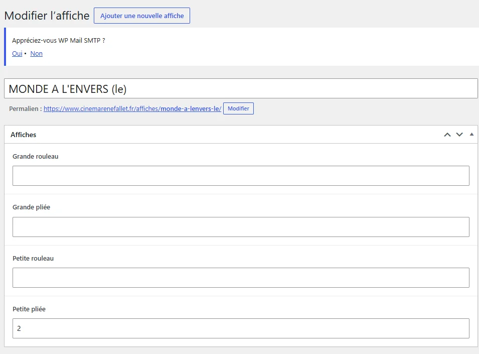Click the Permalien label
The width and height of the screenshot is (479, 354).
pyautogui.click(x=26, y=108)
